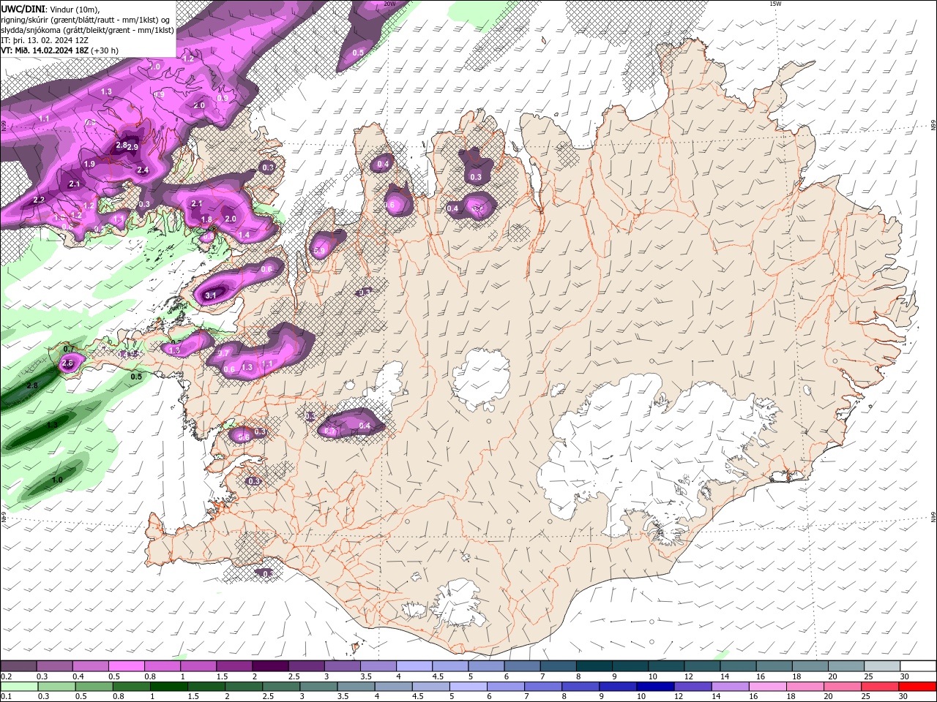The height and width of the screenshot is (702, 937).
Task: Click the '2.8' value in the green rain band
Action: (x=32, y=385)
